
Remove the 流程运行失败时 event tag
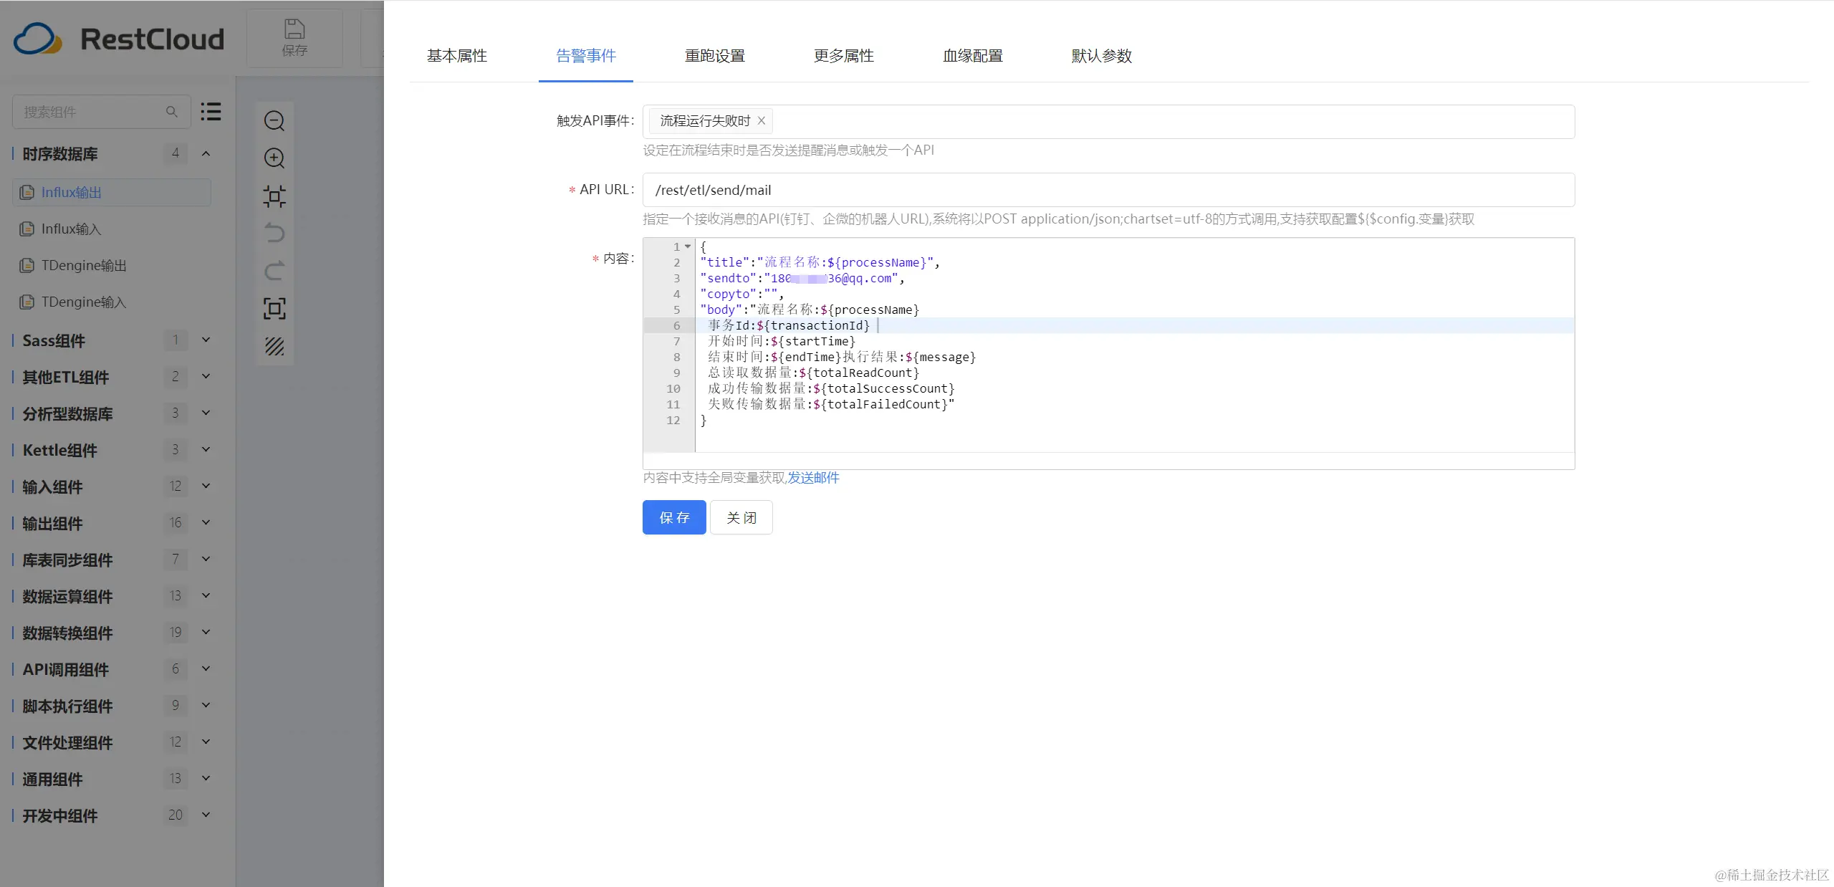762,121
